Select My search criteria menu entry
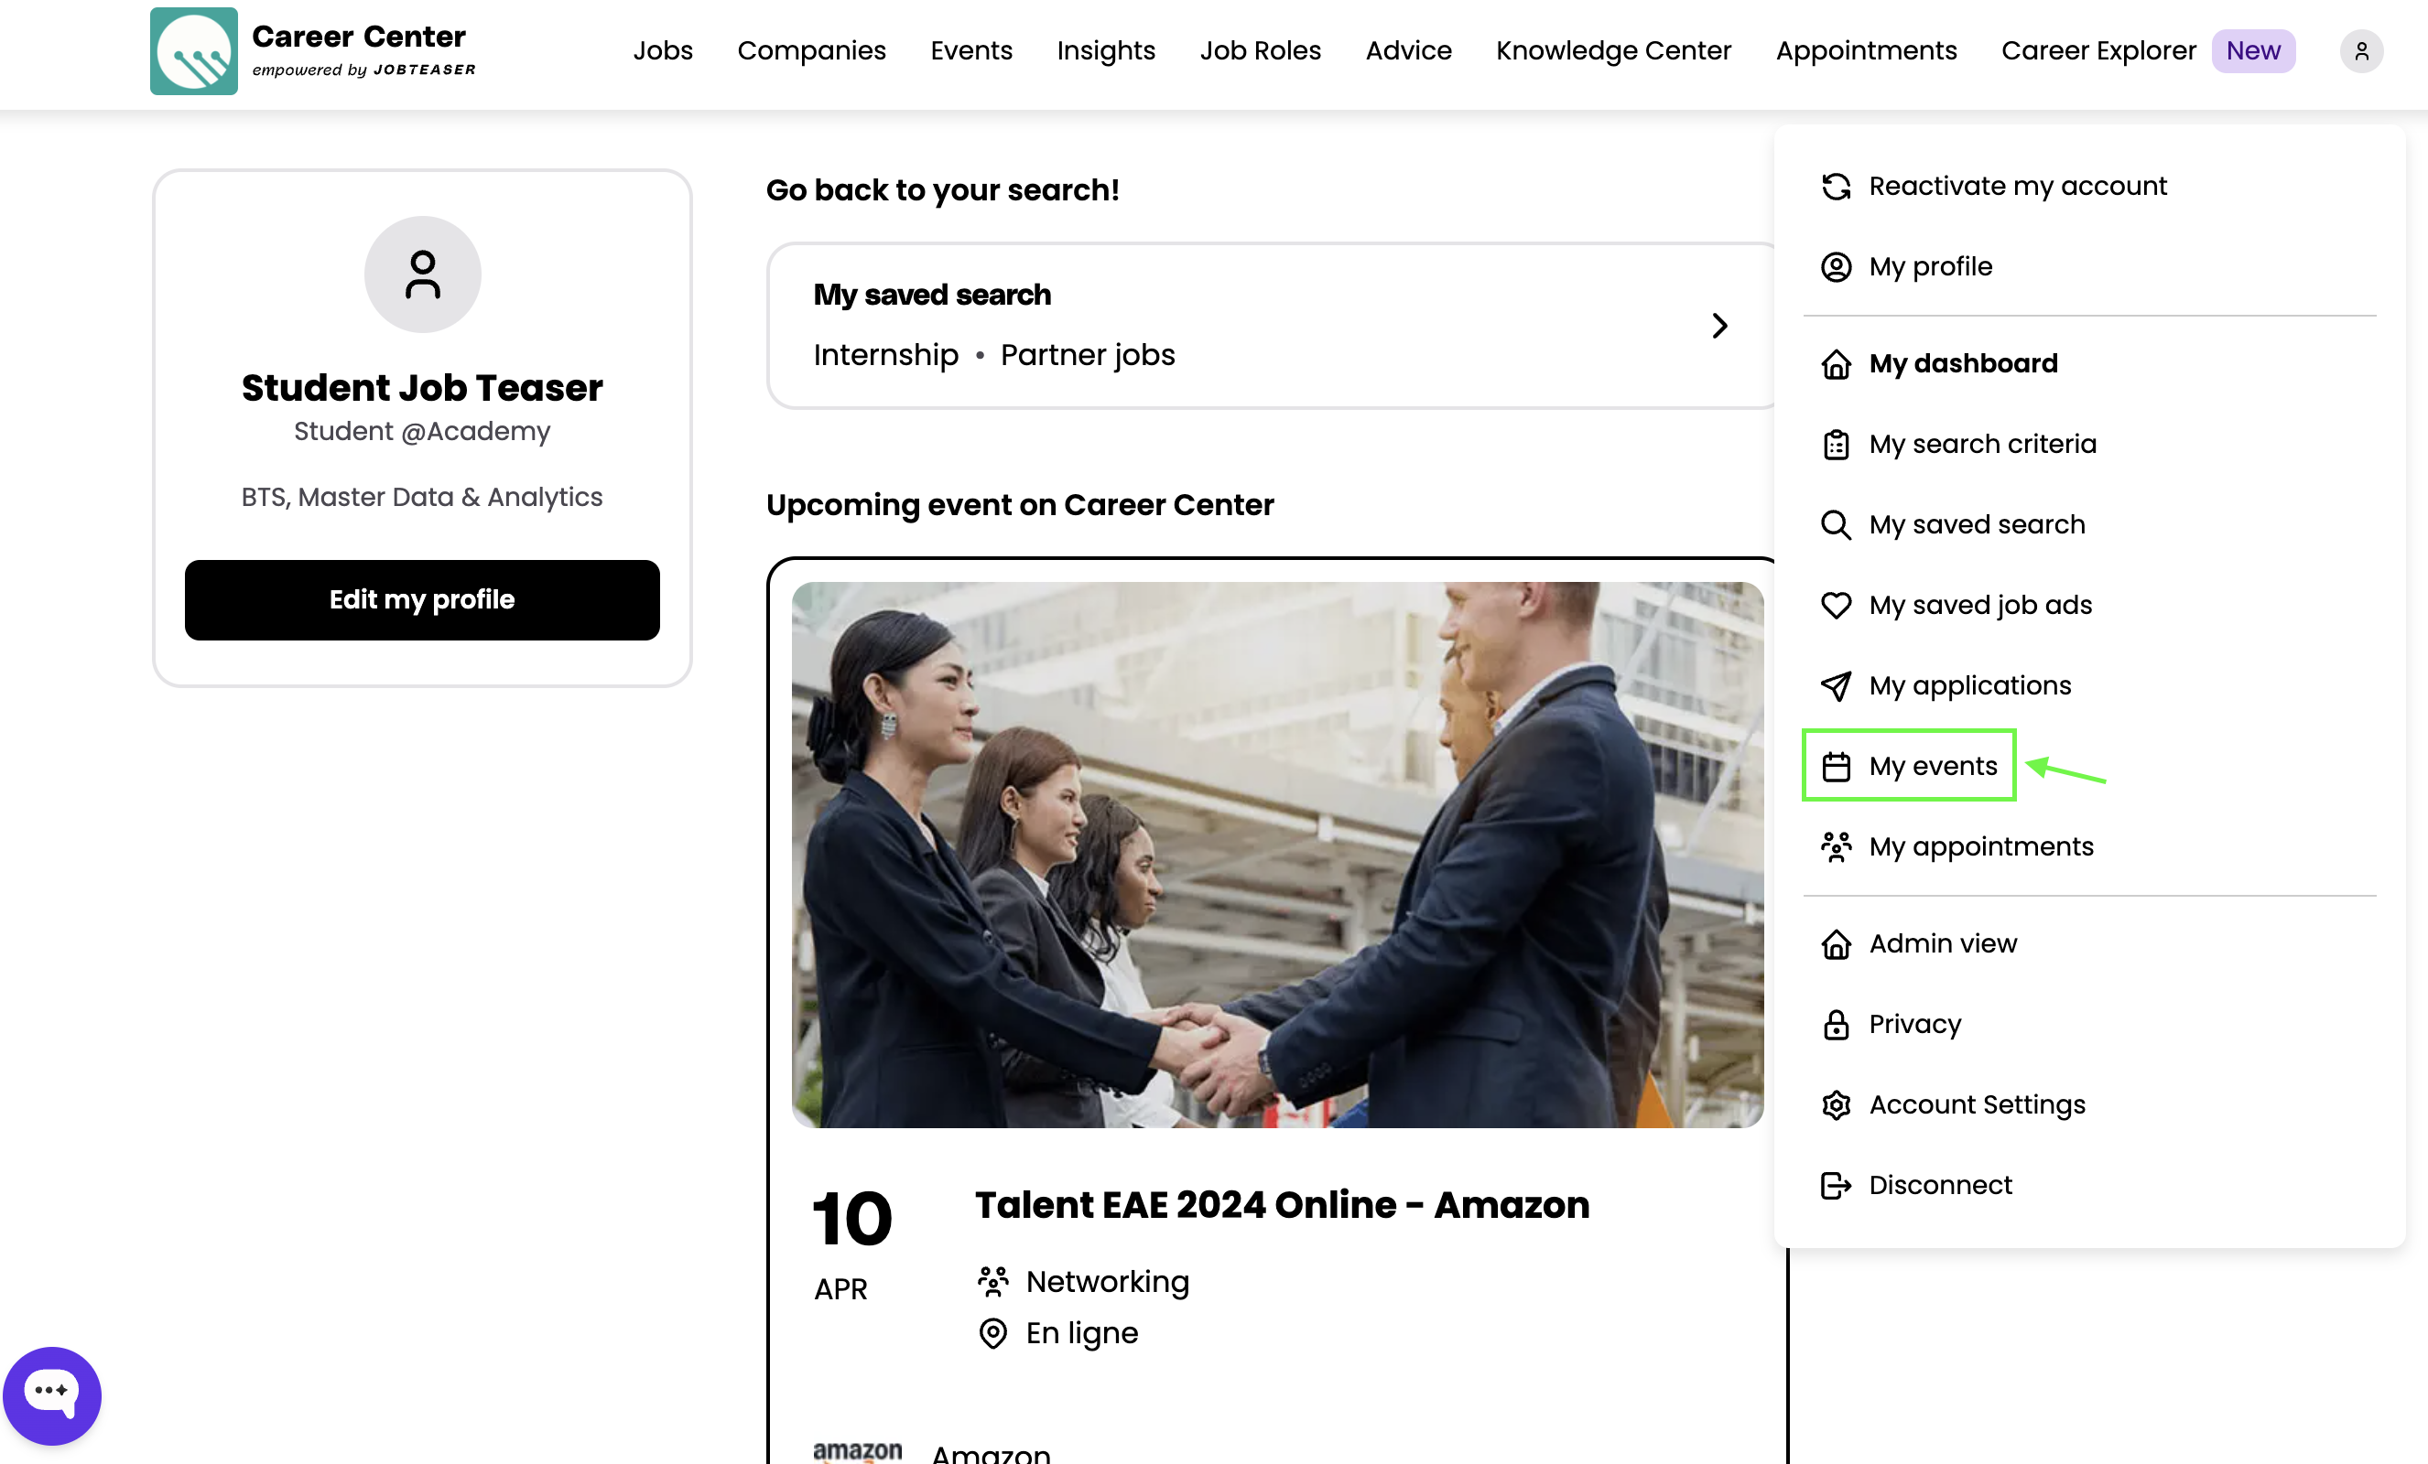 point(2089,445)
